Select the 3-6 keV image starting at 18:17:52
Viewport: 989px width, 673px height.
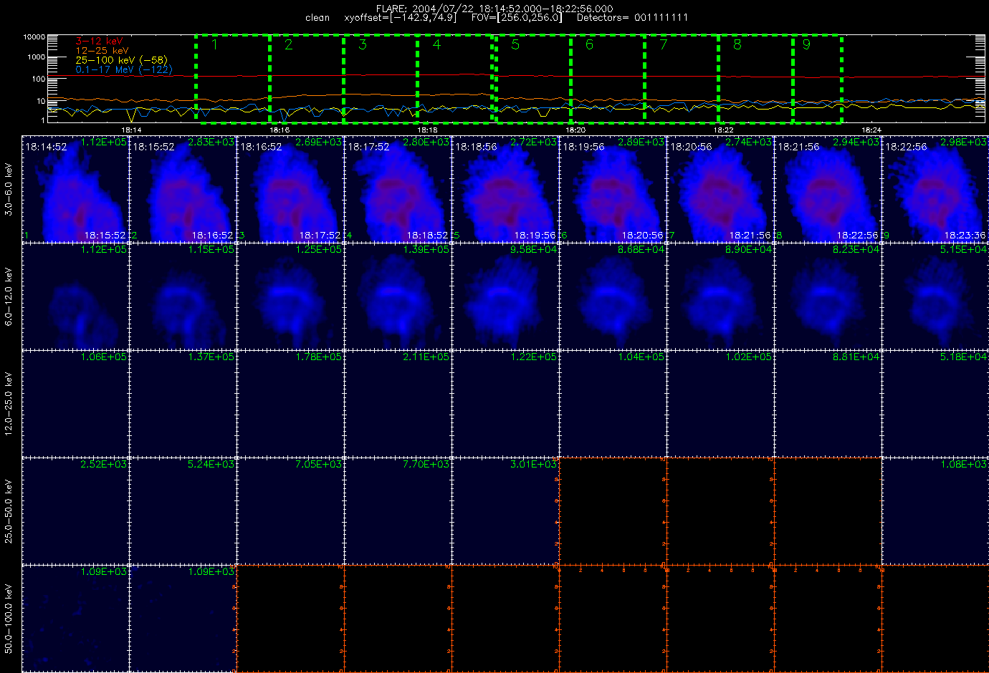(x=398, y=189)
